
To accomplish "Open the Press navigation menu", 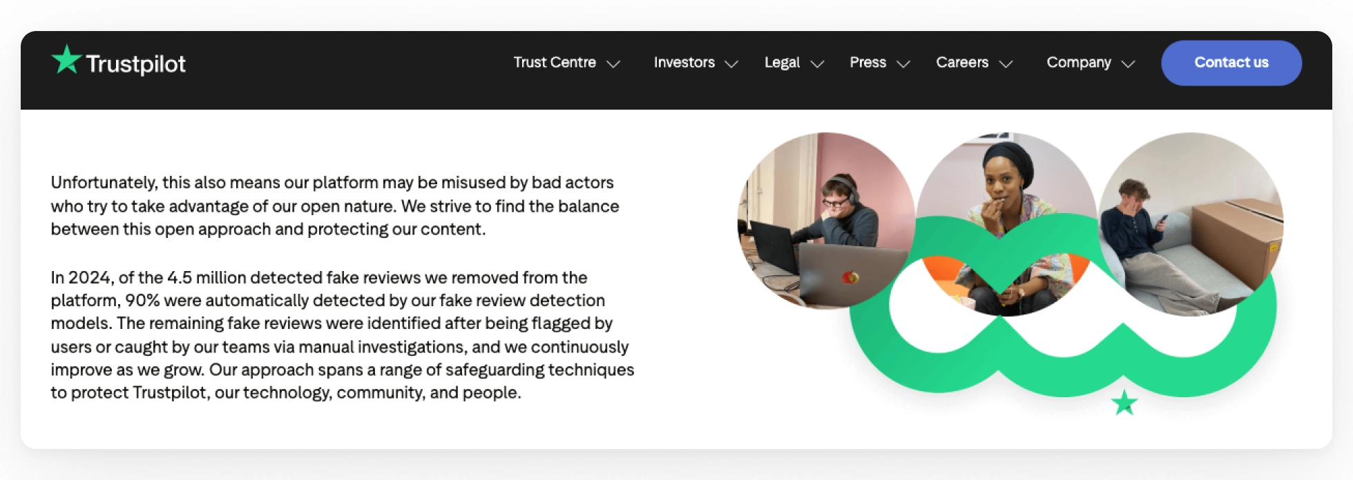I will (867, 63).
